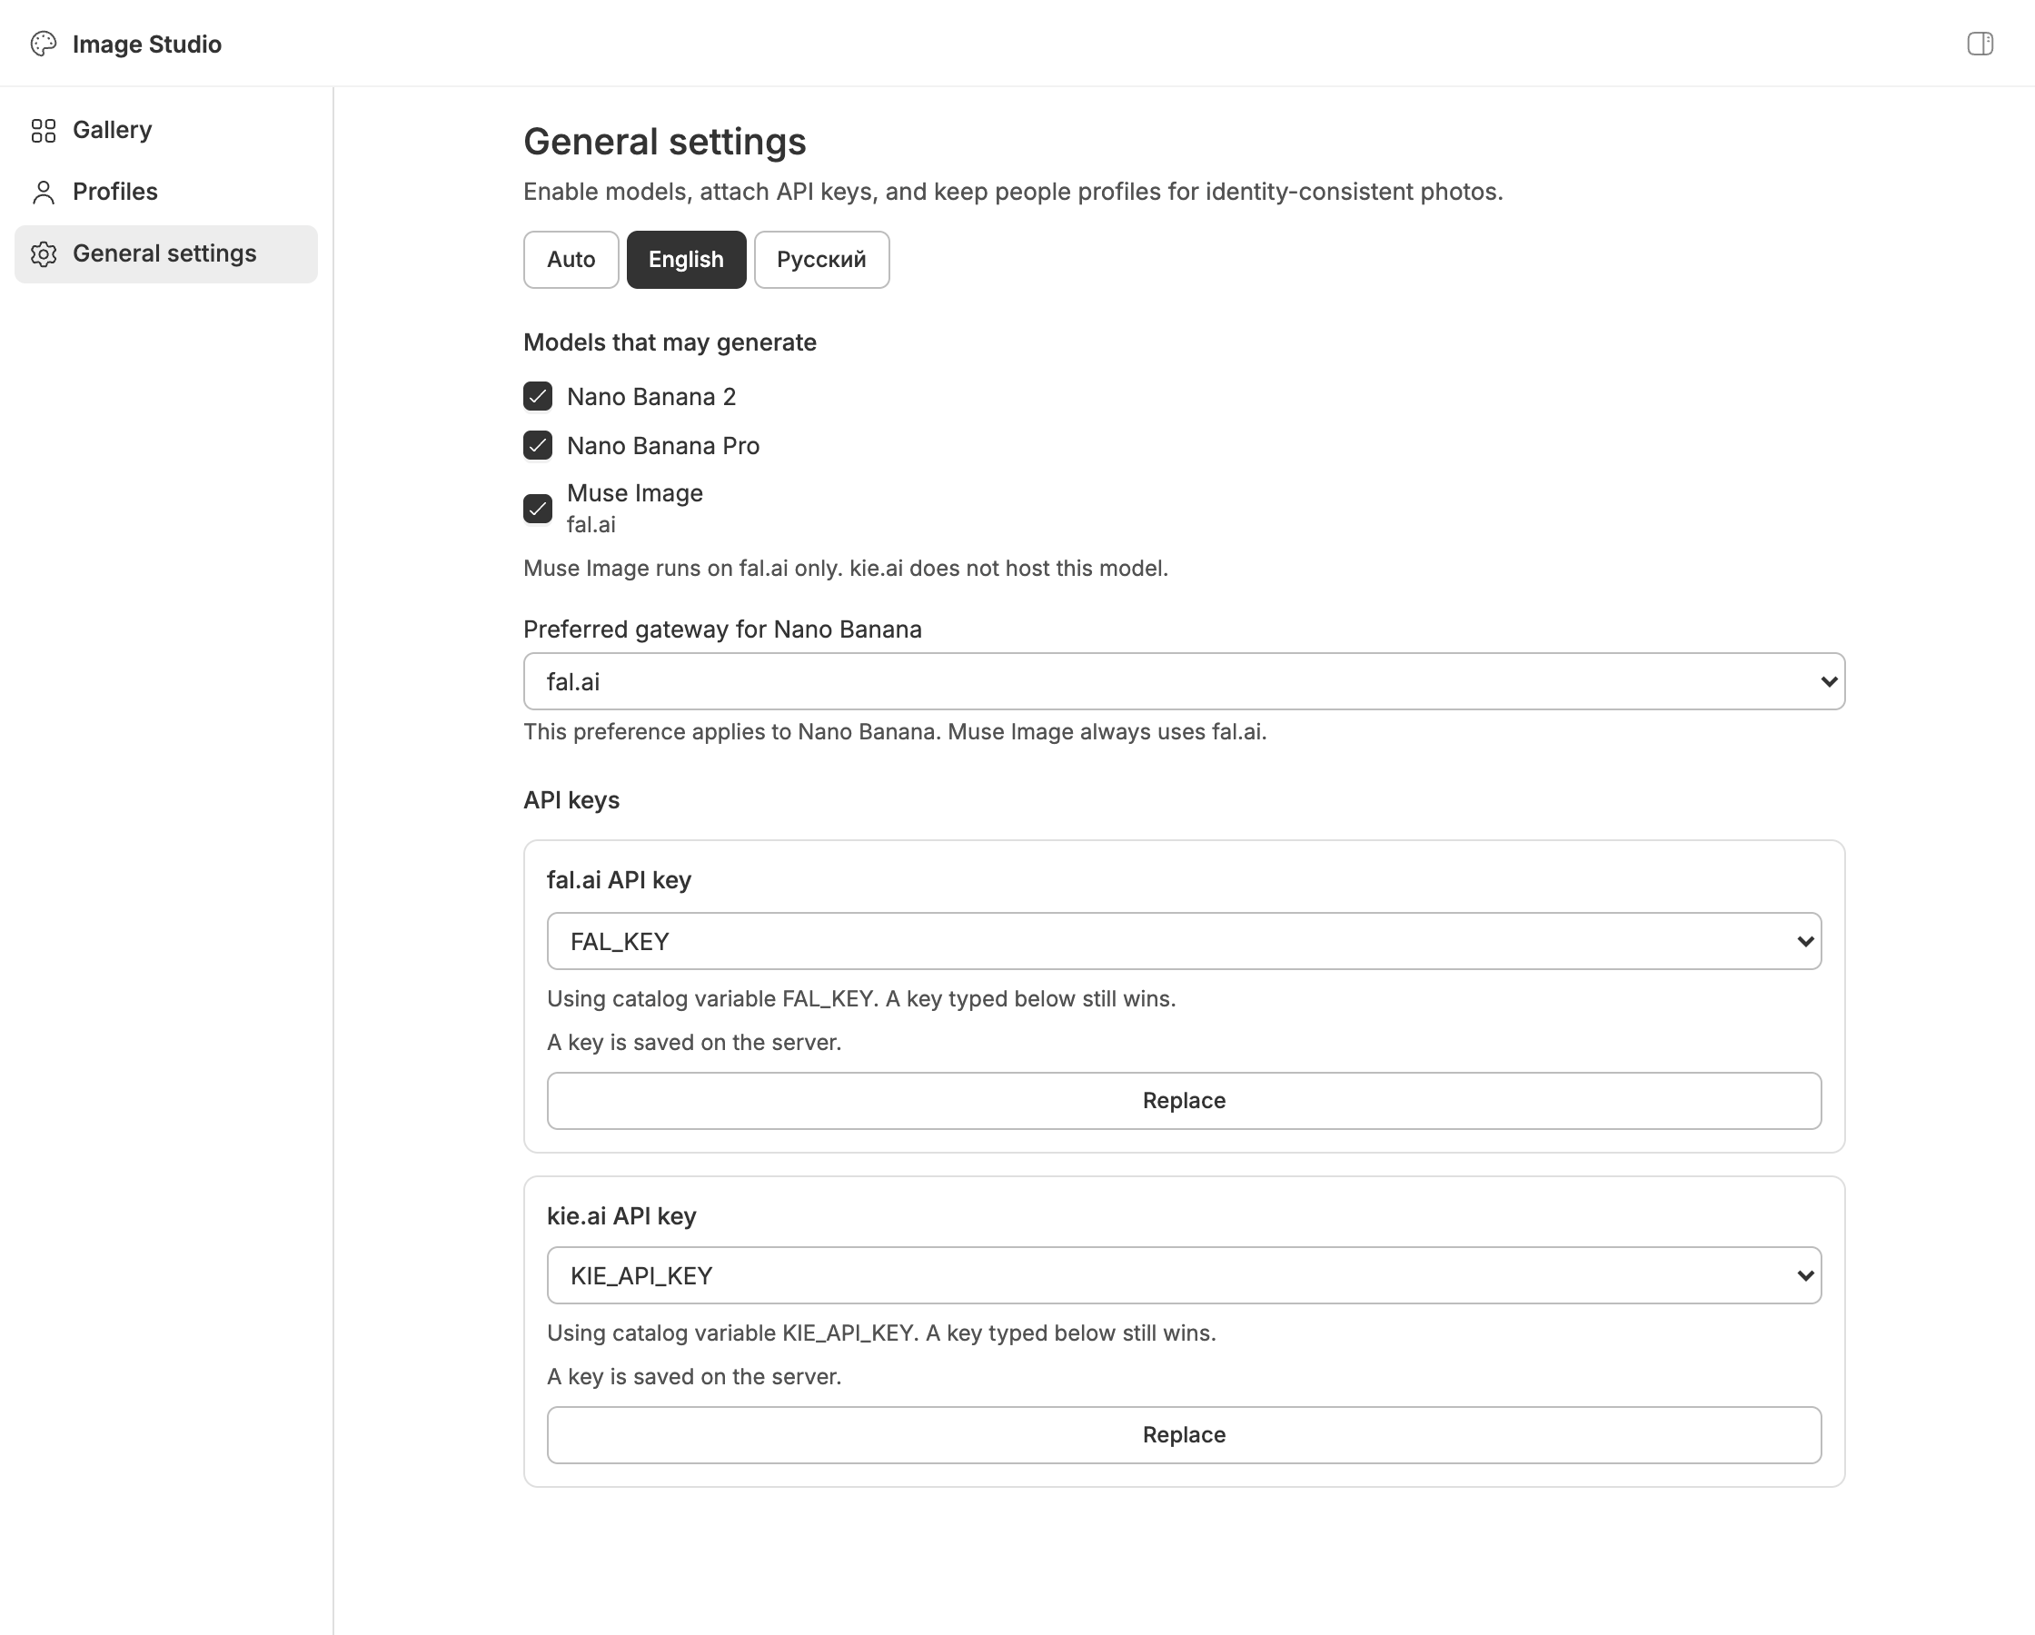Viewport: 2035px width, 1635px height.
Task: Click the 'API keys' section heading
Action: coord(571,800)
